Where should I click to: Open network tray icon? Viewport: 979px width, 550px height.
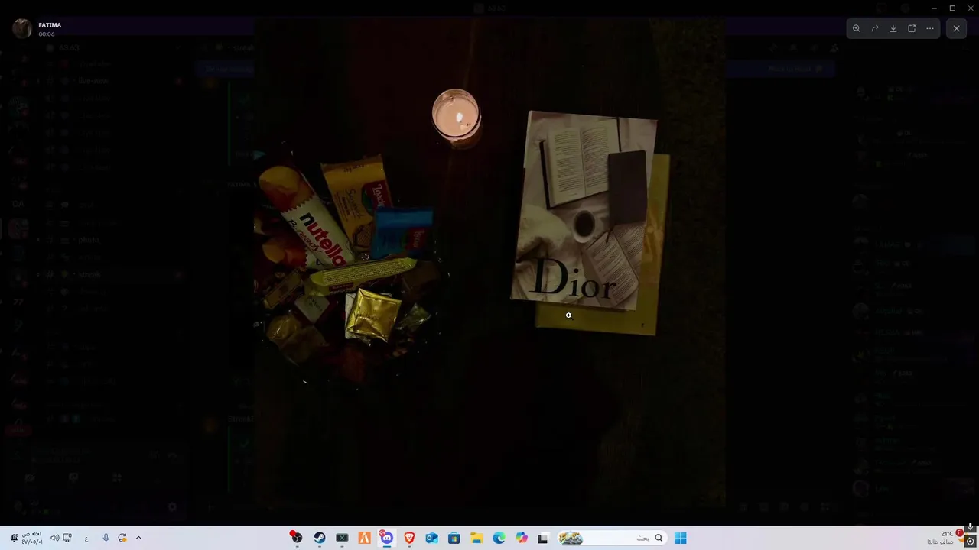pos(67,538)
